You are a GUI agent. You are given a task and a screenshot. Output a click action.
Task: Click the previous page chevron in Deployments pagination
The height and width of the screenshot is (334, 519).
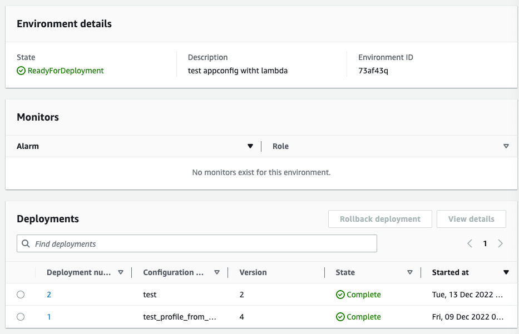(469, 243)
